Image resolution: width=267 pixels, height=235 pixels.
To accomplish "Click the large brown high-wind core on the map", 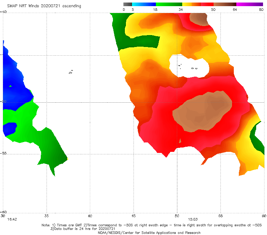I will pos(203,112).
